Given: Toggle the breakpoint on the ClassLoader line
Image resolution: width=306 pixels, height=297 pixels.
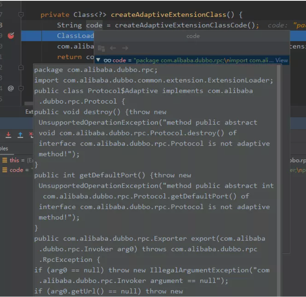Looking at the screenshot, I should click(11, 36).
